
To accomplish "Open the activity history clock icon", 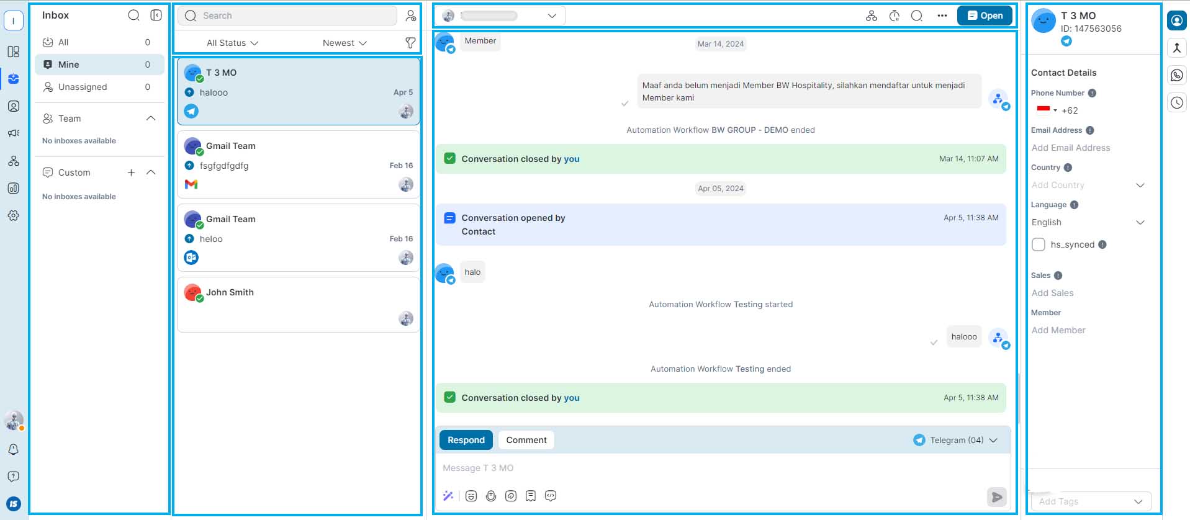I will coord(1176,102).
